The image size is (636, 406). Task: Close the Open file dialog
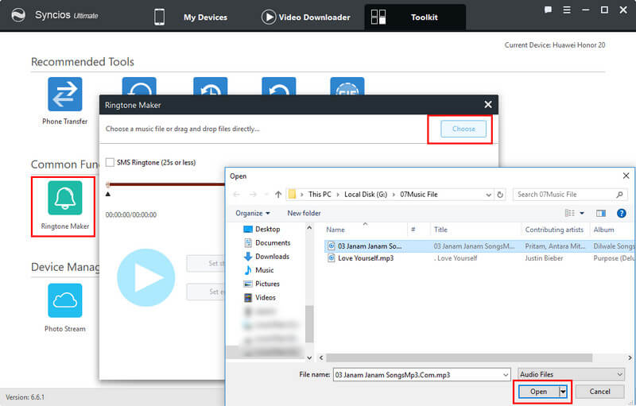(626, 176)
